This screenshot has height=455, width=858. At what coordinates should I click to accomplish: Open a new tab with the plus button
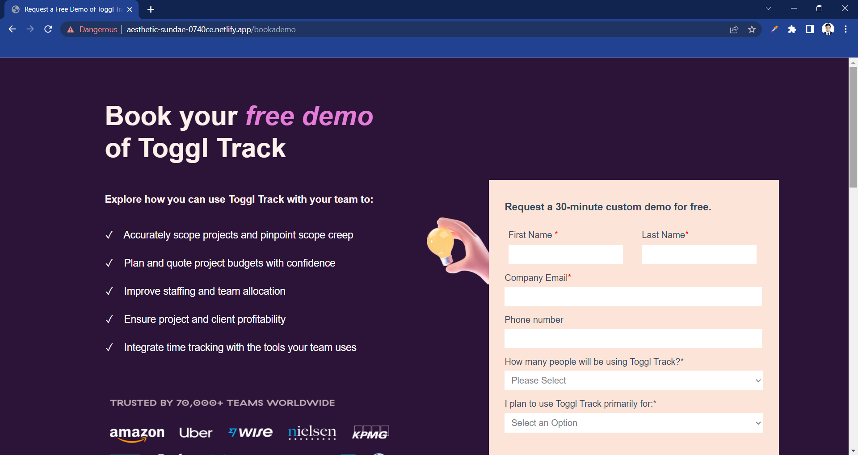pyautogui.click(x=151, y=9)
